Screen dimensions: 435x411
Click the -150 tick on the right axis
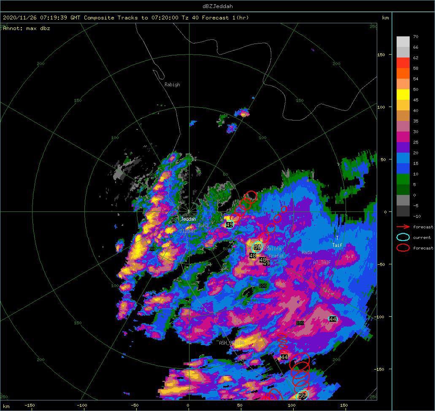[x=380, y=369]
